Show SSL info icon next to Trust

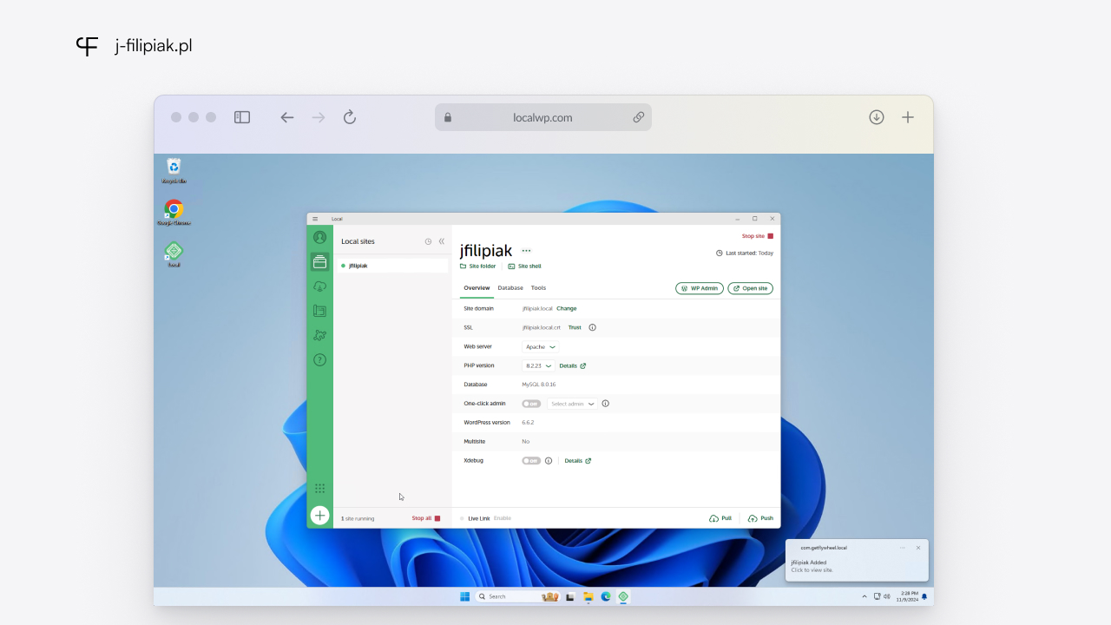pyautogui.click(x=593, y=327)
